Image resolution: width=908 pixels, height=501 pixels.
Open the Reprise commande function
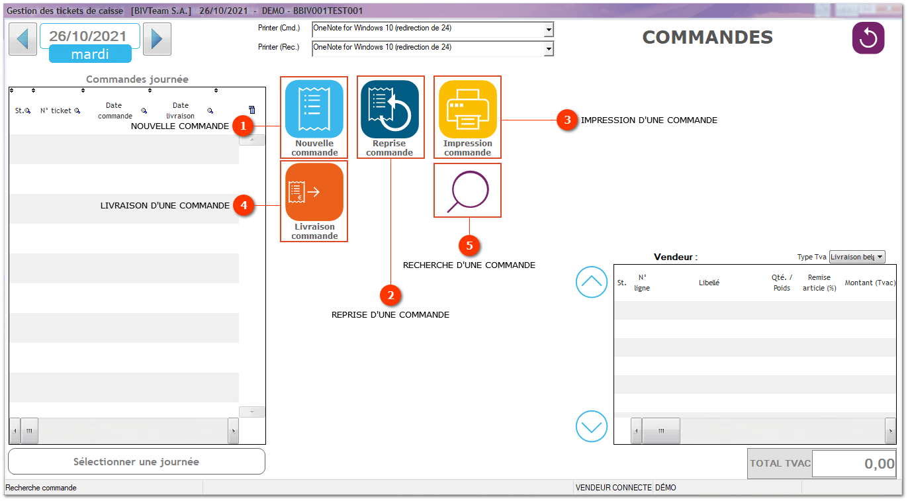390,109
